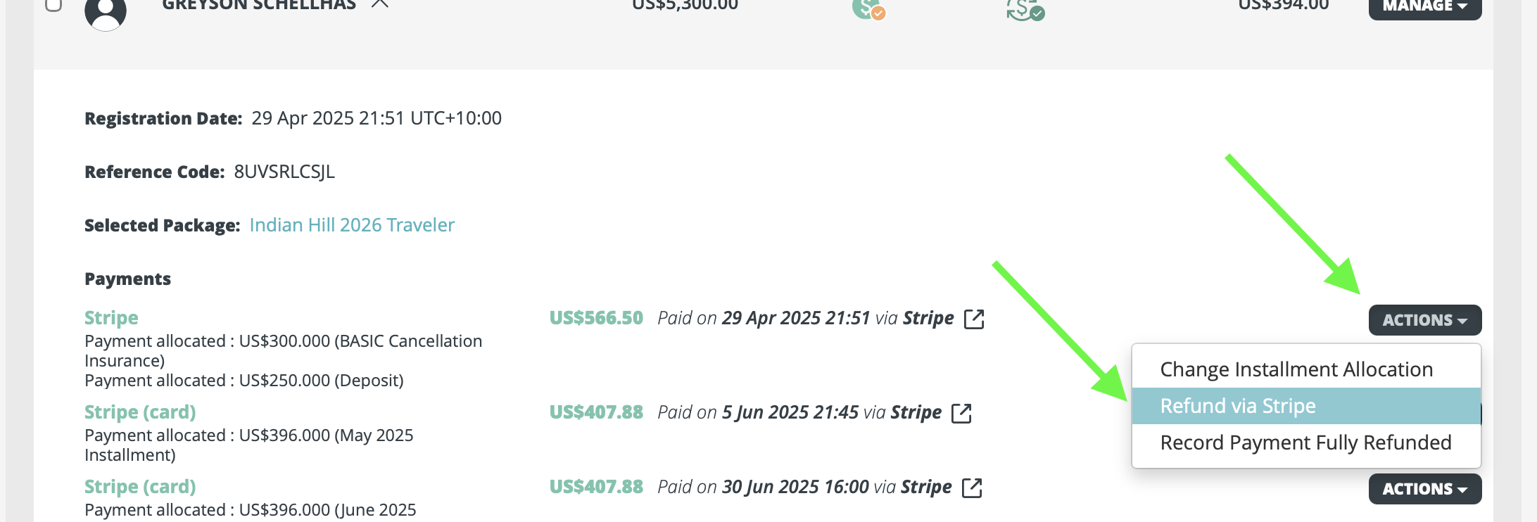Click the installment cycle icon with green check
The width and height of the screenshot is (1537, 522).
1025,8
